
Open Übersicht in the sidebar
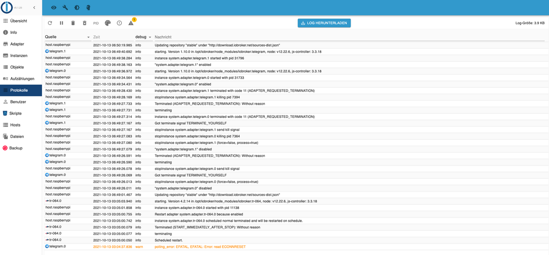[21, 21]
